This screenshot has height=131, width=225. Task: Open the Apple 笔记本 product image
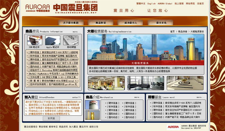(52, 40)
